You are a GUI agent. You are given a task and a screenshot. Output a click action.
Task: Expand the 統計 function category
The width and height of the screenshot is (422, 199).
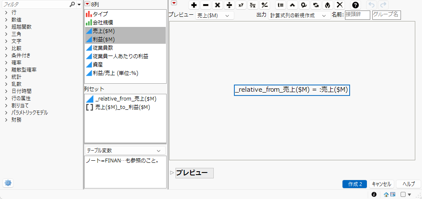tap(6, 77)
